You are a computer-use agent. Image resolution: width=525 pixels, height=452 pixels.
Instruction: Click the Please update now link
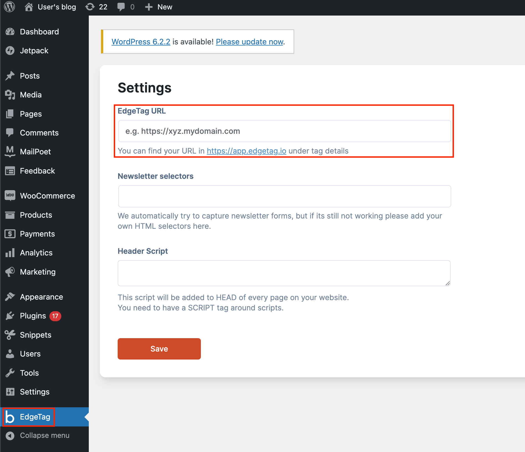[x=249, y=42]
